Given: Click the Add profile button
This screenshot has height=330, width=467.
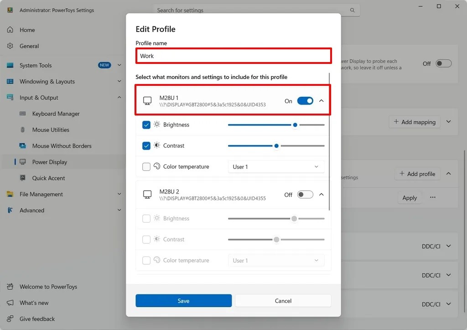Looking at the screenshot, I should pyautogui.click(x=417, y=174).
